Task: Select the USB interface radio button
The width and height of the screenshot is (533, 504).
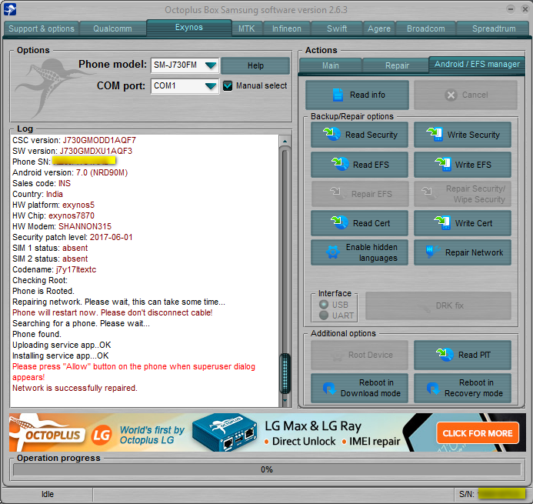Action: (324, 305)
